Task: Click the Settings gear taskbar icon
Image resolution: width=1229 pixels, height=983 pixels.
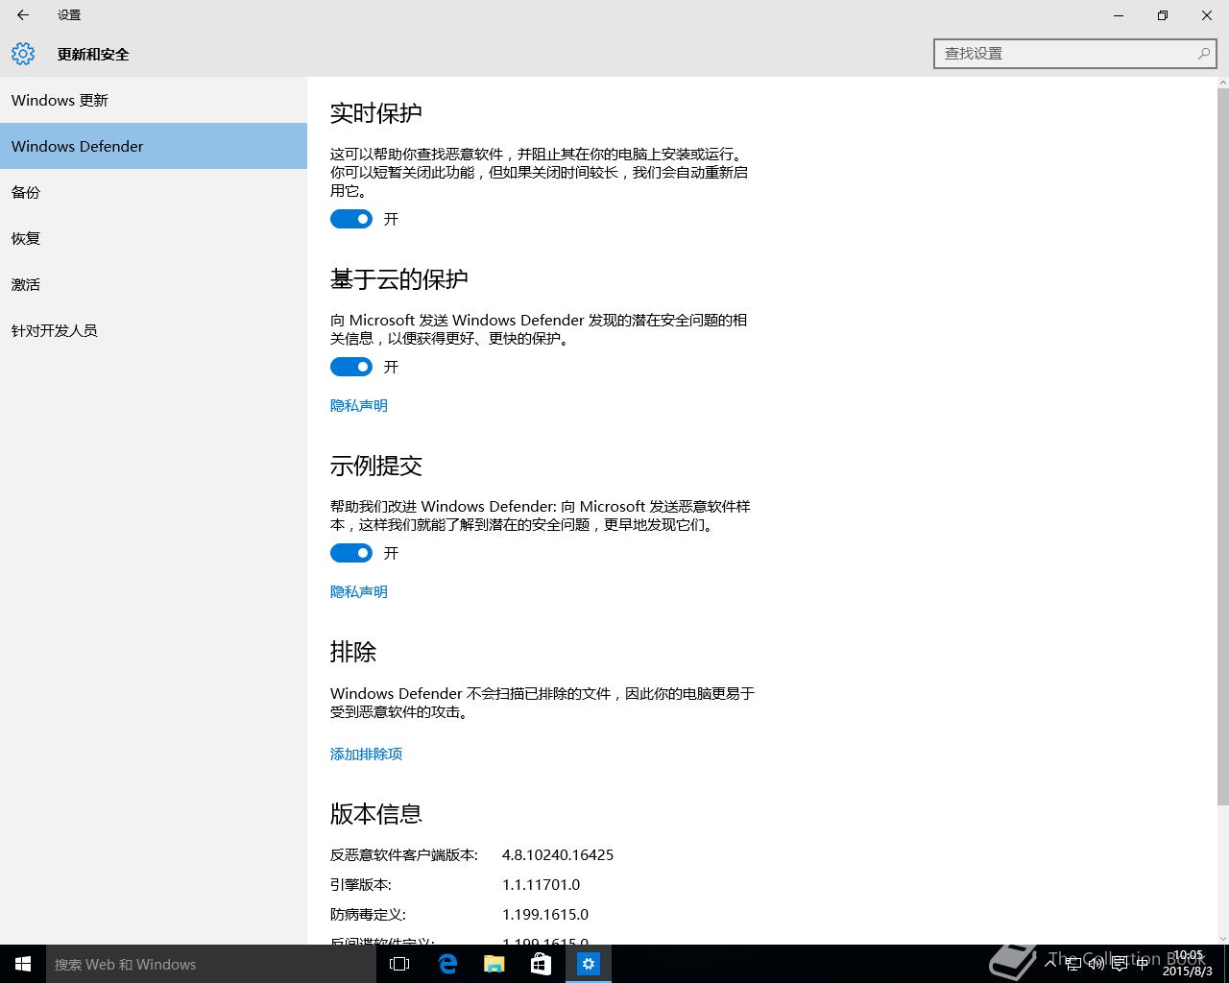Action: point(589,964)
